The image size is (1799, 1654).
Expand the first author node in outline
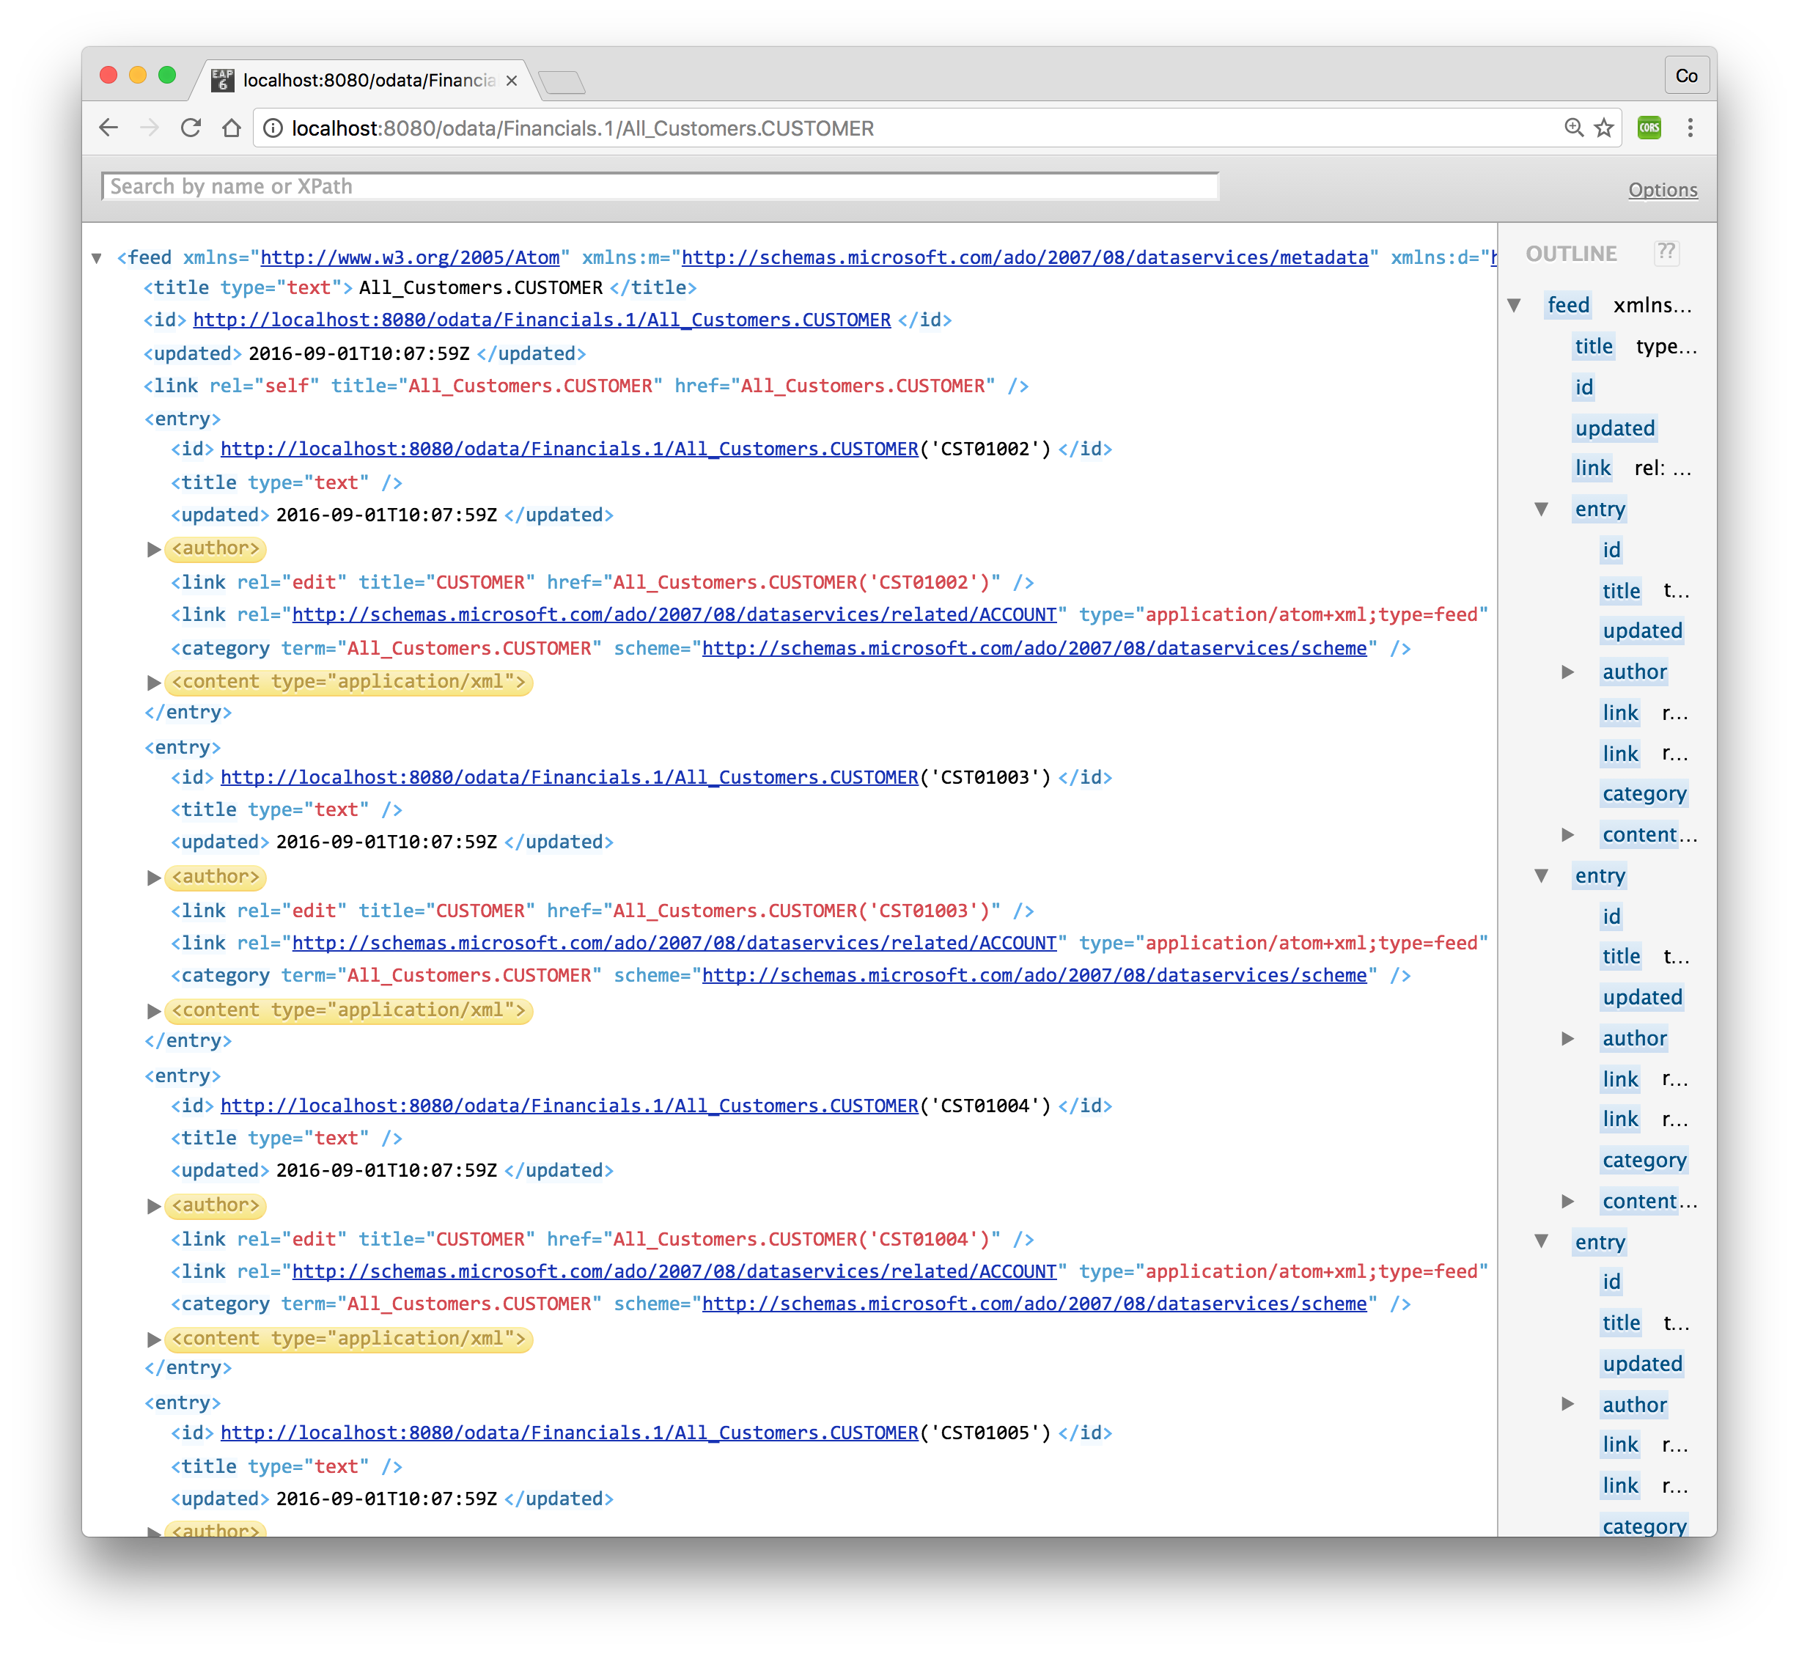tap(1568, 672)
